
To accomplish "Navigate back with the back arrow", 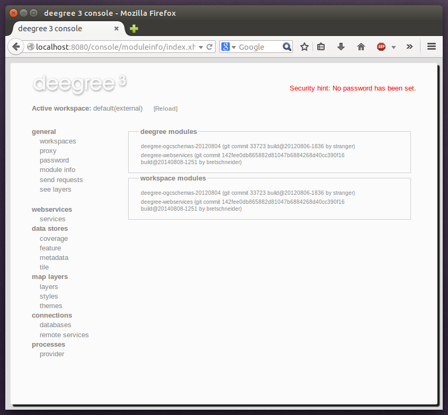I will click(x=15, y=47).
